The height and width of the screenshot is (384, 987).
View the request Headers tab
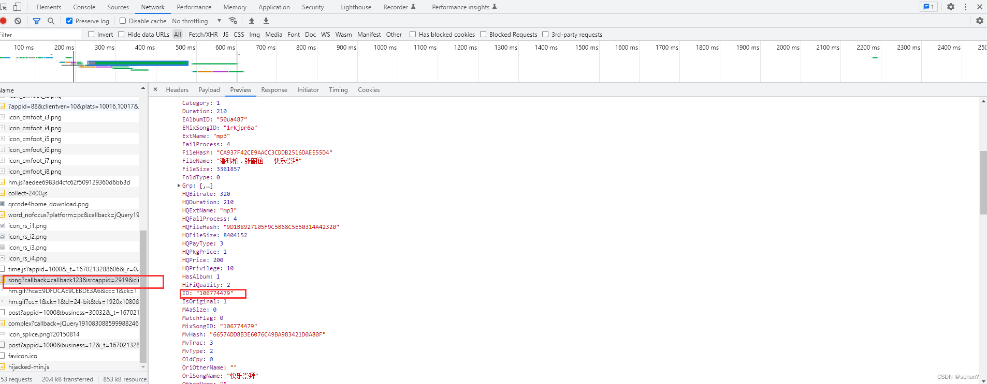click(x=177, y=90)
